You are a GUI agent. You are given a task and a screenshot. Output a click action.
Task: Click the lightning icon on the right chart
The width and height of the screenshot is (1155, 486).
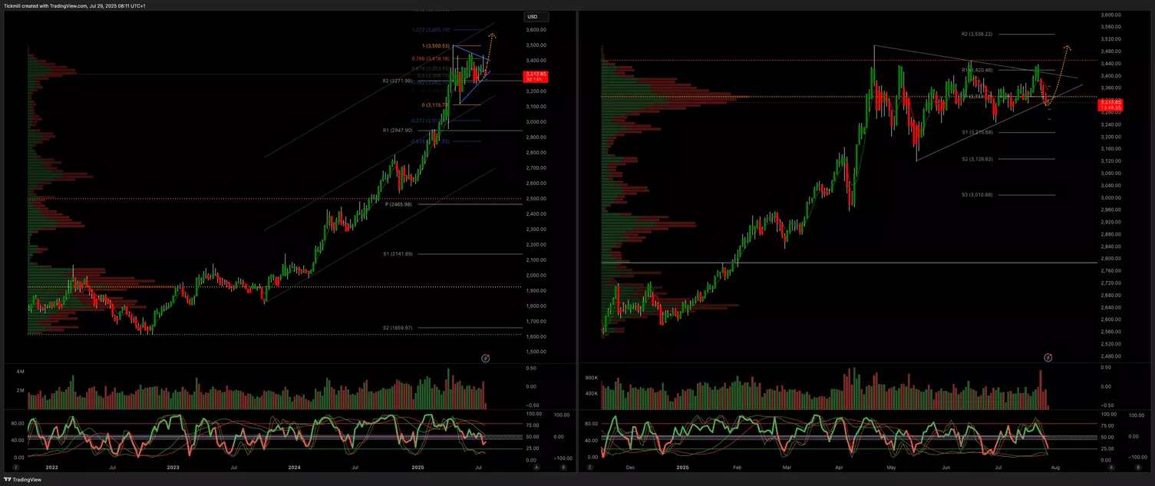tap(1048, 358)
